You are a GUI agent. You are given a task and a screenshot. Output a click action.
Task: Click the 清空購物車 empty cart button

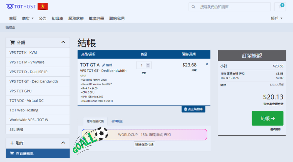[x=194, y=109]
